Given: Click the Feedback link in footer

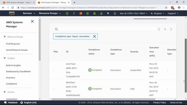Looking at the screenshot, I should pyautogui.click(x=13, y=102).
